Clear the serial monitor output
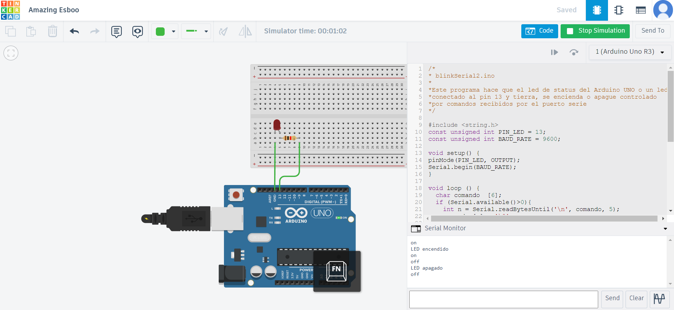Viewport: 674px width, 310px height. [x=636, y=298]
